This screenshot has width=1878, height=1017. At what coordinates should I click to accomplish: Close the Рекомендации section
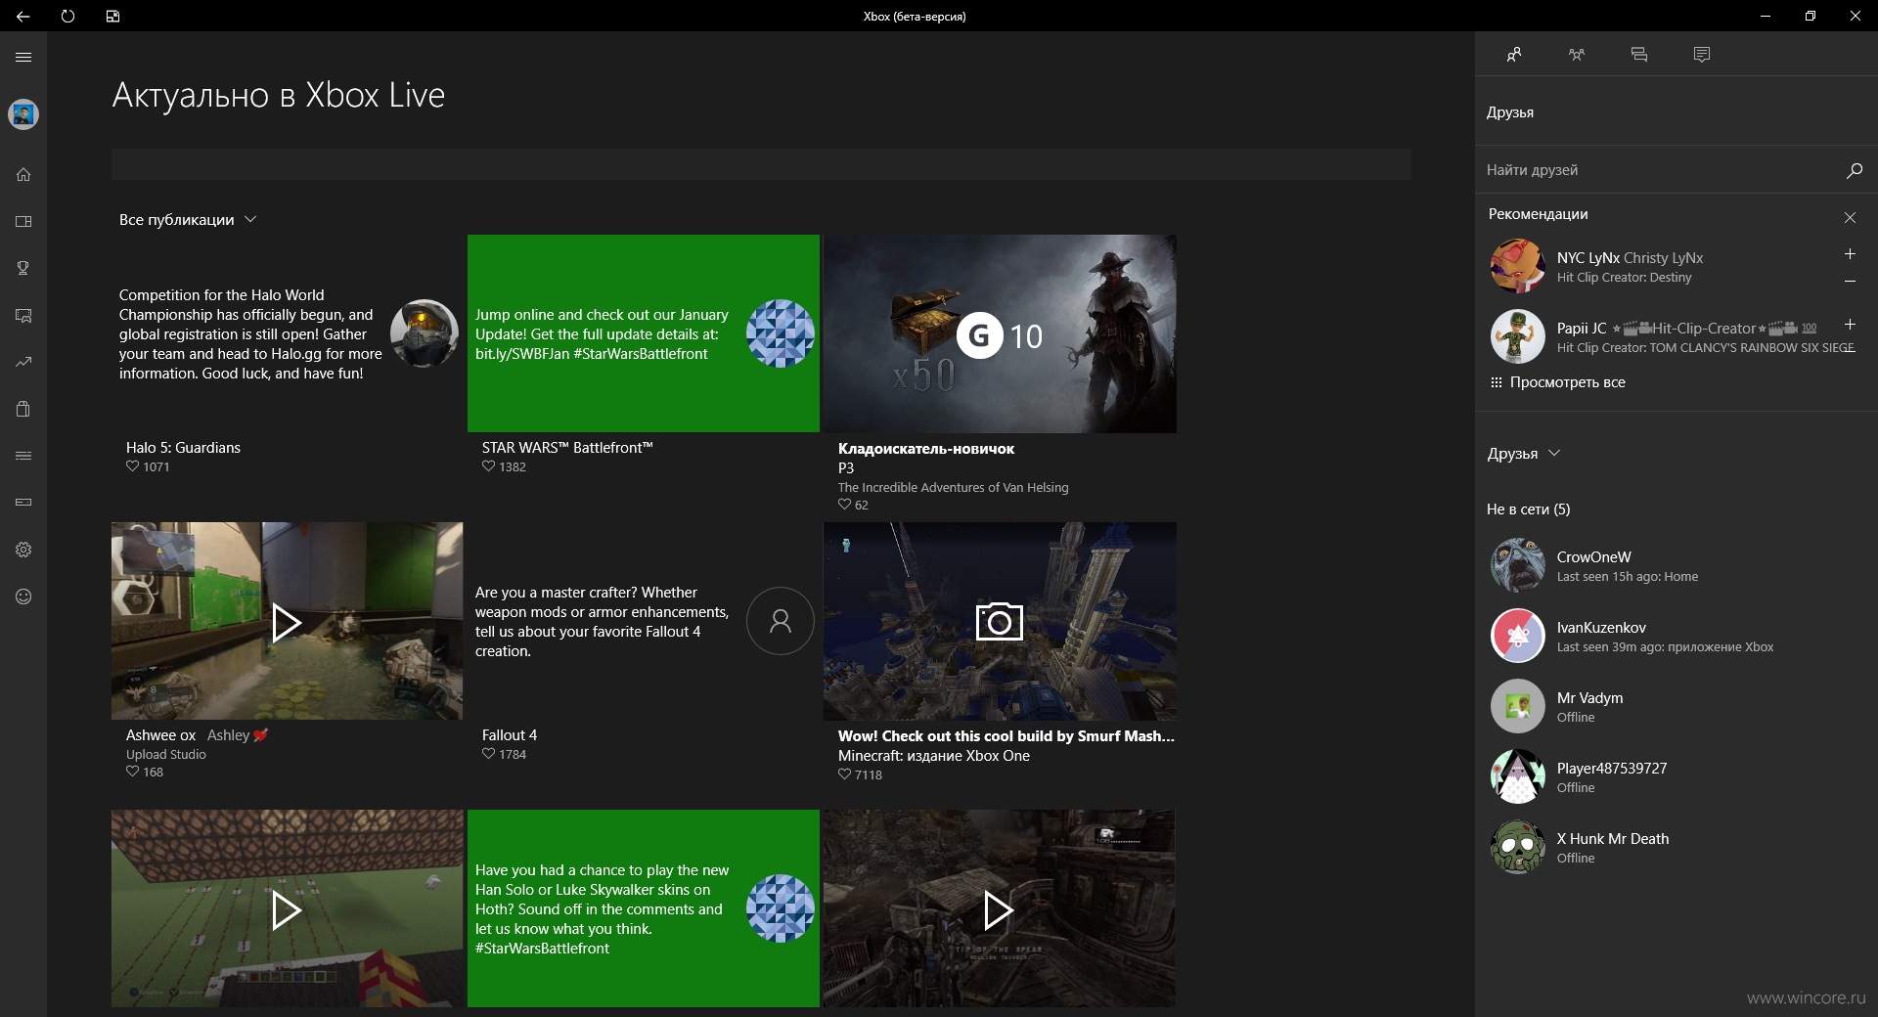1850,217
